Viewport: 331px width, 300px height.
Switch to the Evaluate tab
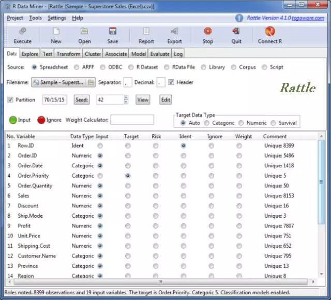(160, 54)
